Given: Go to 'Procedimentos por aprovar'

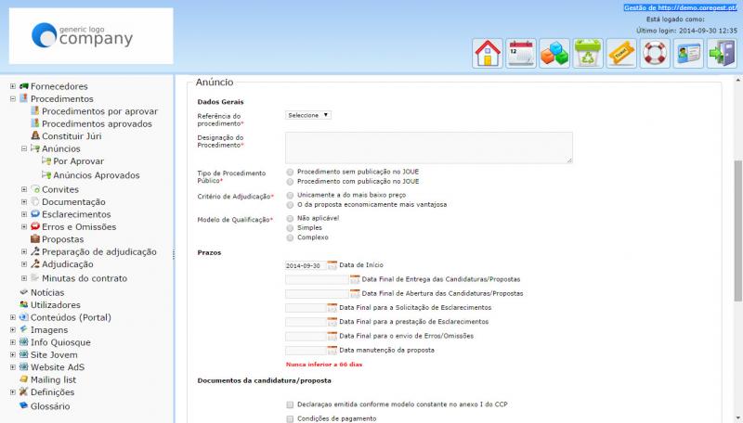Looking at the screenshot, I should pyautogui.click(x=99, y=111).
